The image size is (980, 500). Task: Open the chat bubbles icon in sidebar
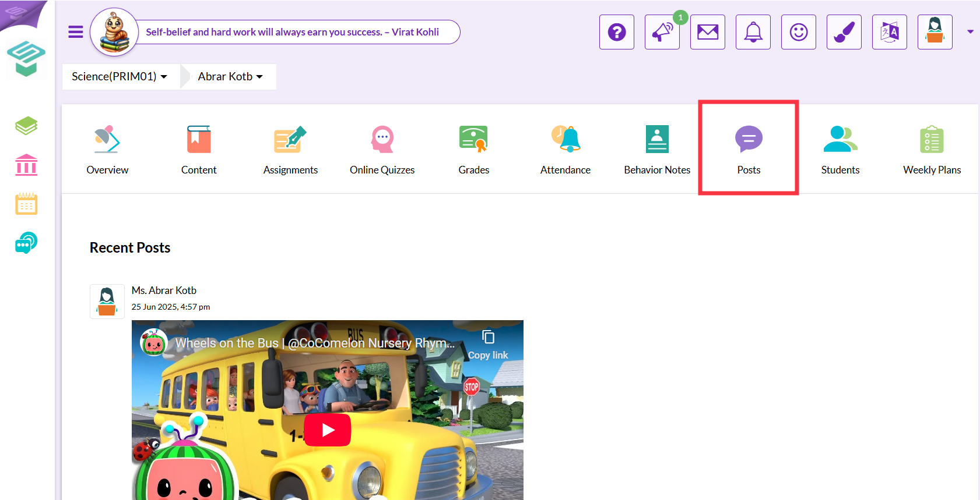pos(26,243)
